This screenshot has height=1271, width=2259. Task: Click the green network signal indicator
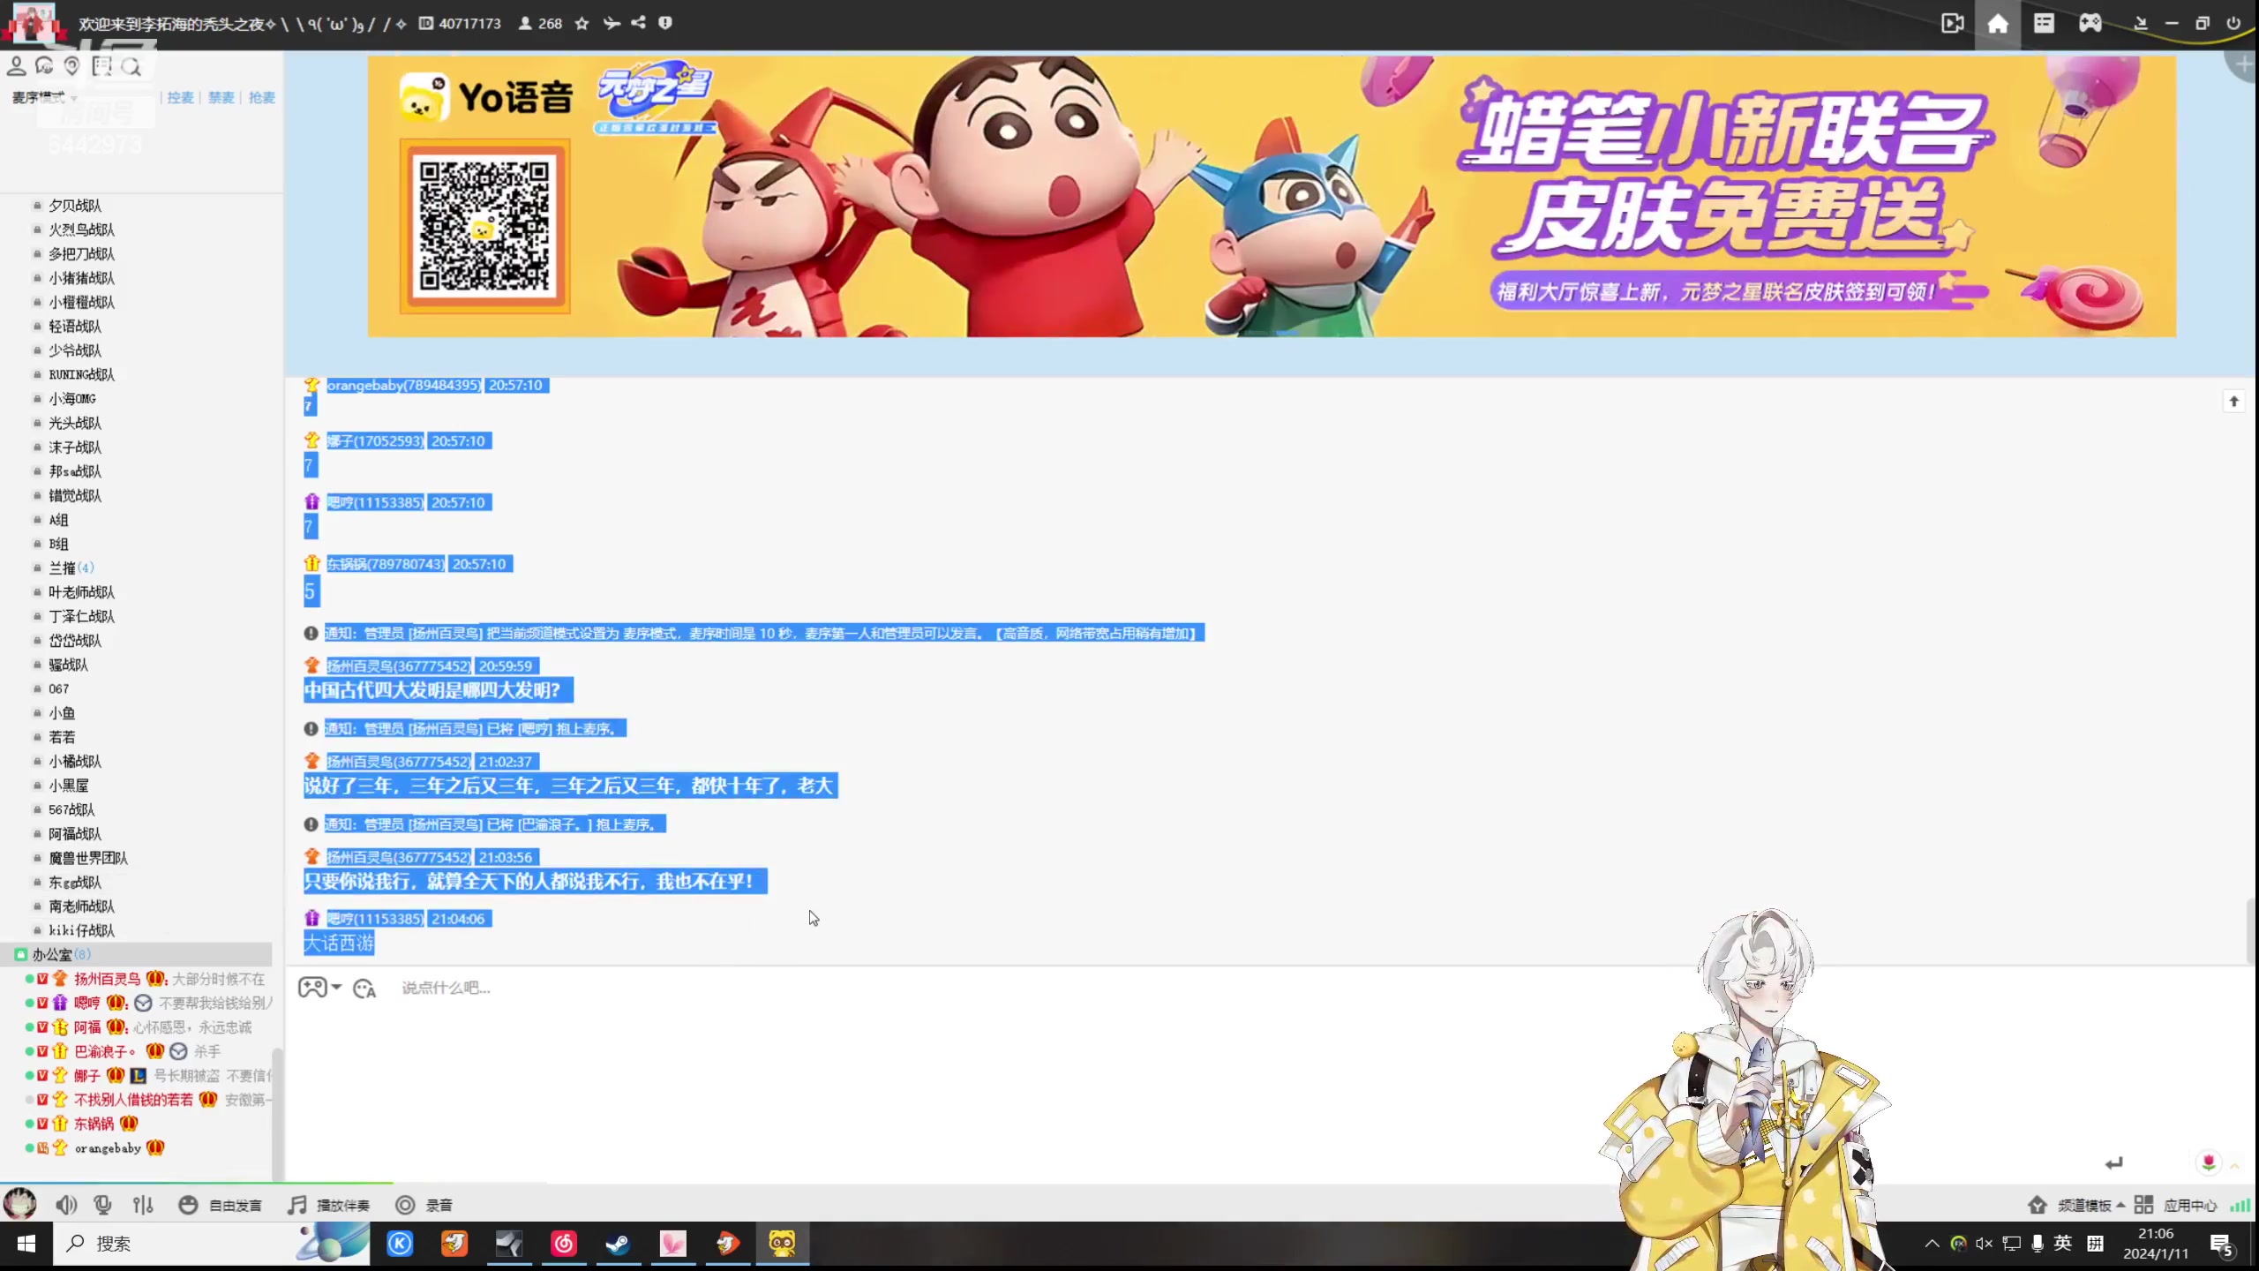2240,1205
